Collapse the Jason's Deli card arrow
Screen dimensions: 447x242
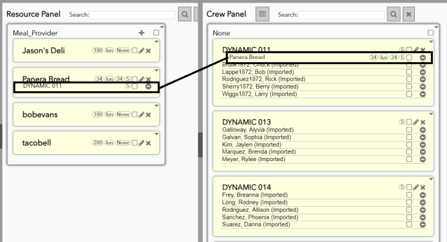(157, 42)
